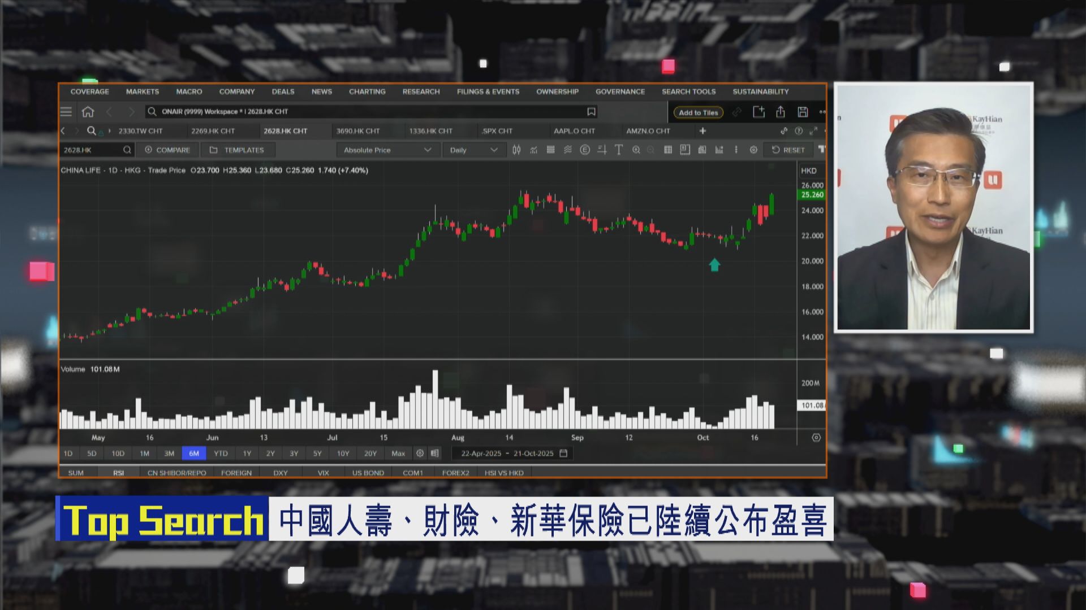Click the Add to Tiles button
The image size is (1086, 610).
[x=697, y=112]
